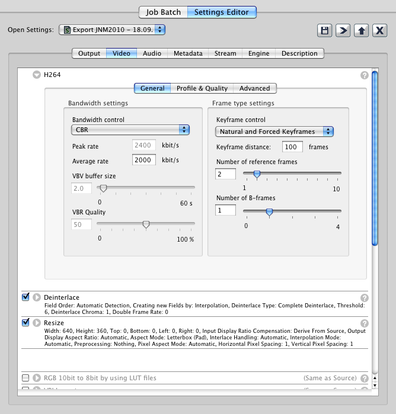Collapse the H264 section
Viewport: 396px width, 414px height.
click(x=37, y=75)
